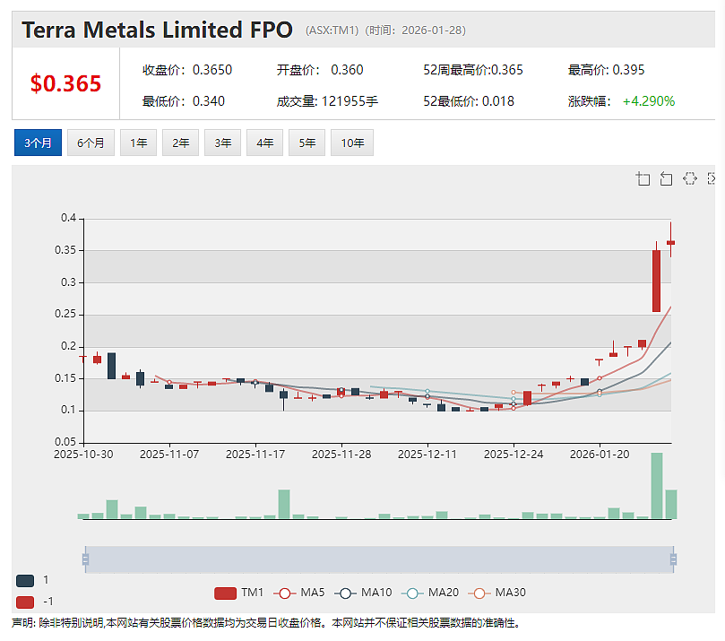Click the right data zoom slider handle
This screenshot has width=725, height=641.
(x=673, y=559)
